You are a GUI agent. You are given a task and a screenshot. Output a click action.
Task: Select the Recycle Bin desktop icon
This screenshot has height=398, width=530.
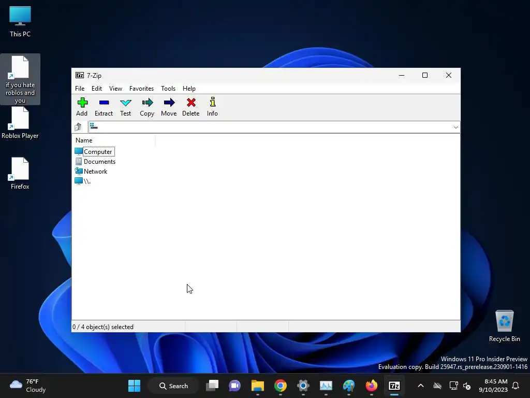pos(504,326)
